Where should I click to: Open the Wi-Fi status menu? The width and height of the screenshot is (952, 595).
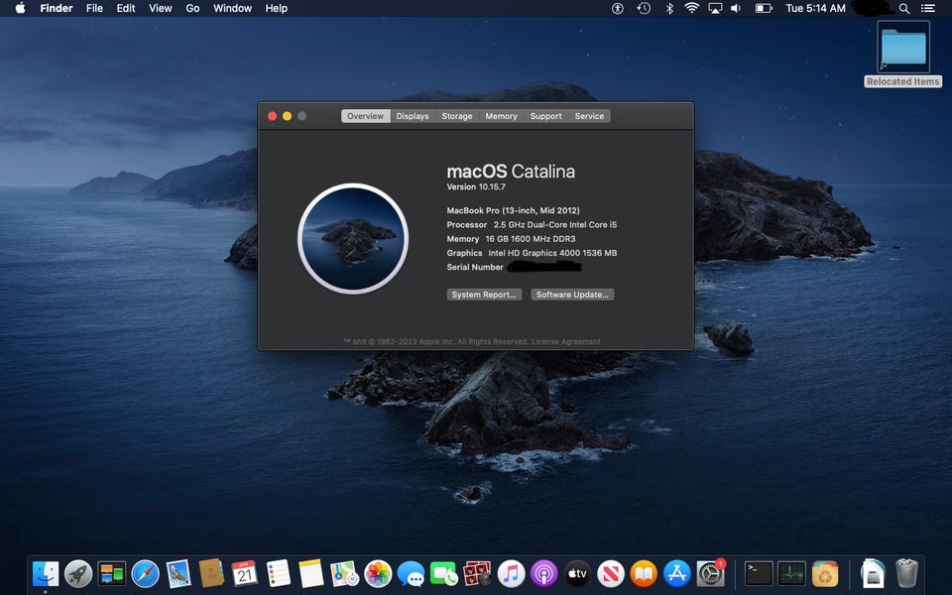pyautogui.click(x=691, y=8)
